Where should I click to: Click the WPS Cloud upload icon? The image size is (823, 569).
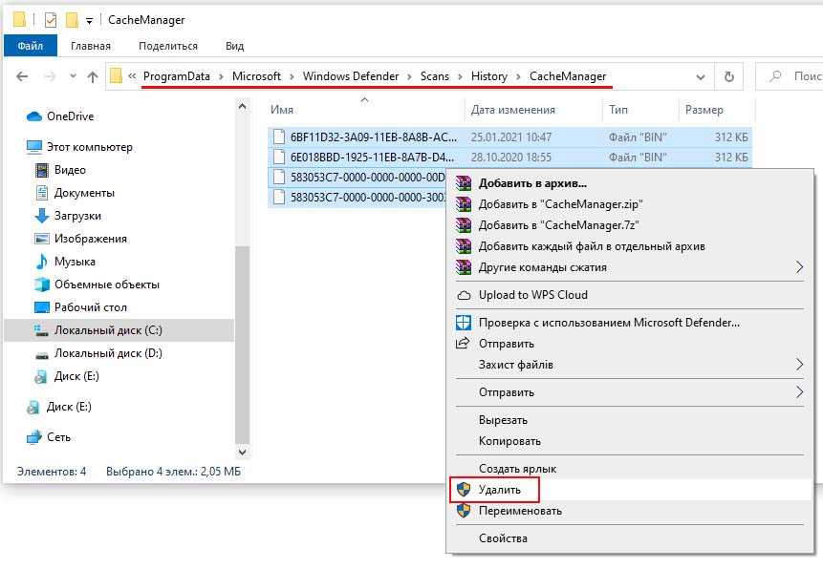464,295
